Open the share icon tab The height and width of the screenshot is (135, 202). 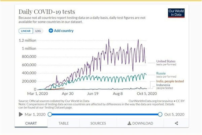[x=176, y=123]
